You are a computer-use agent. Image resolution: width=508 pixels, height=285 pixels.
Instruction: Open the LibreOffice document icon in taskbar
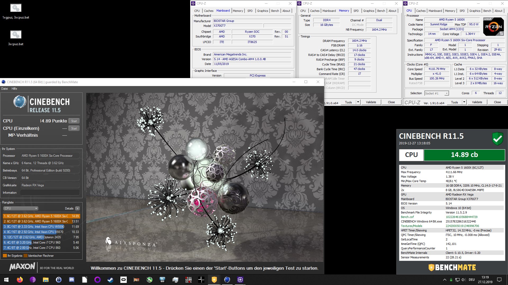85,280
